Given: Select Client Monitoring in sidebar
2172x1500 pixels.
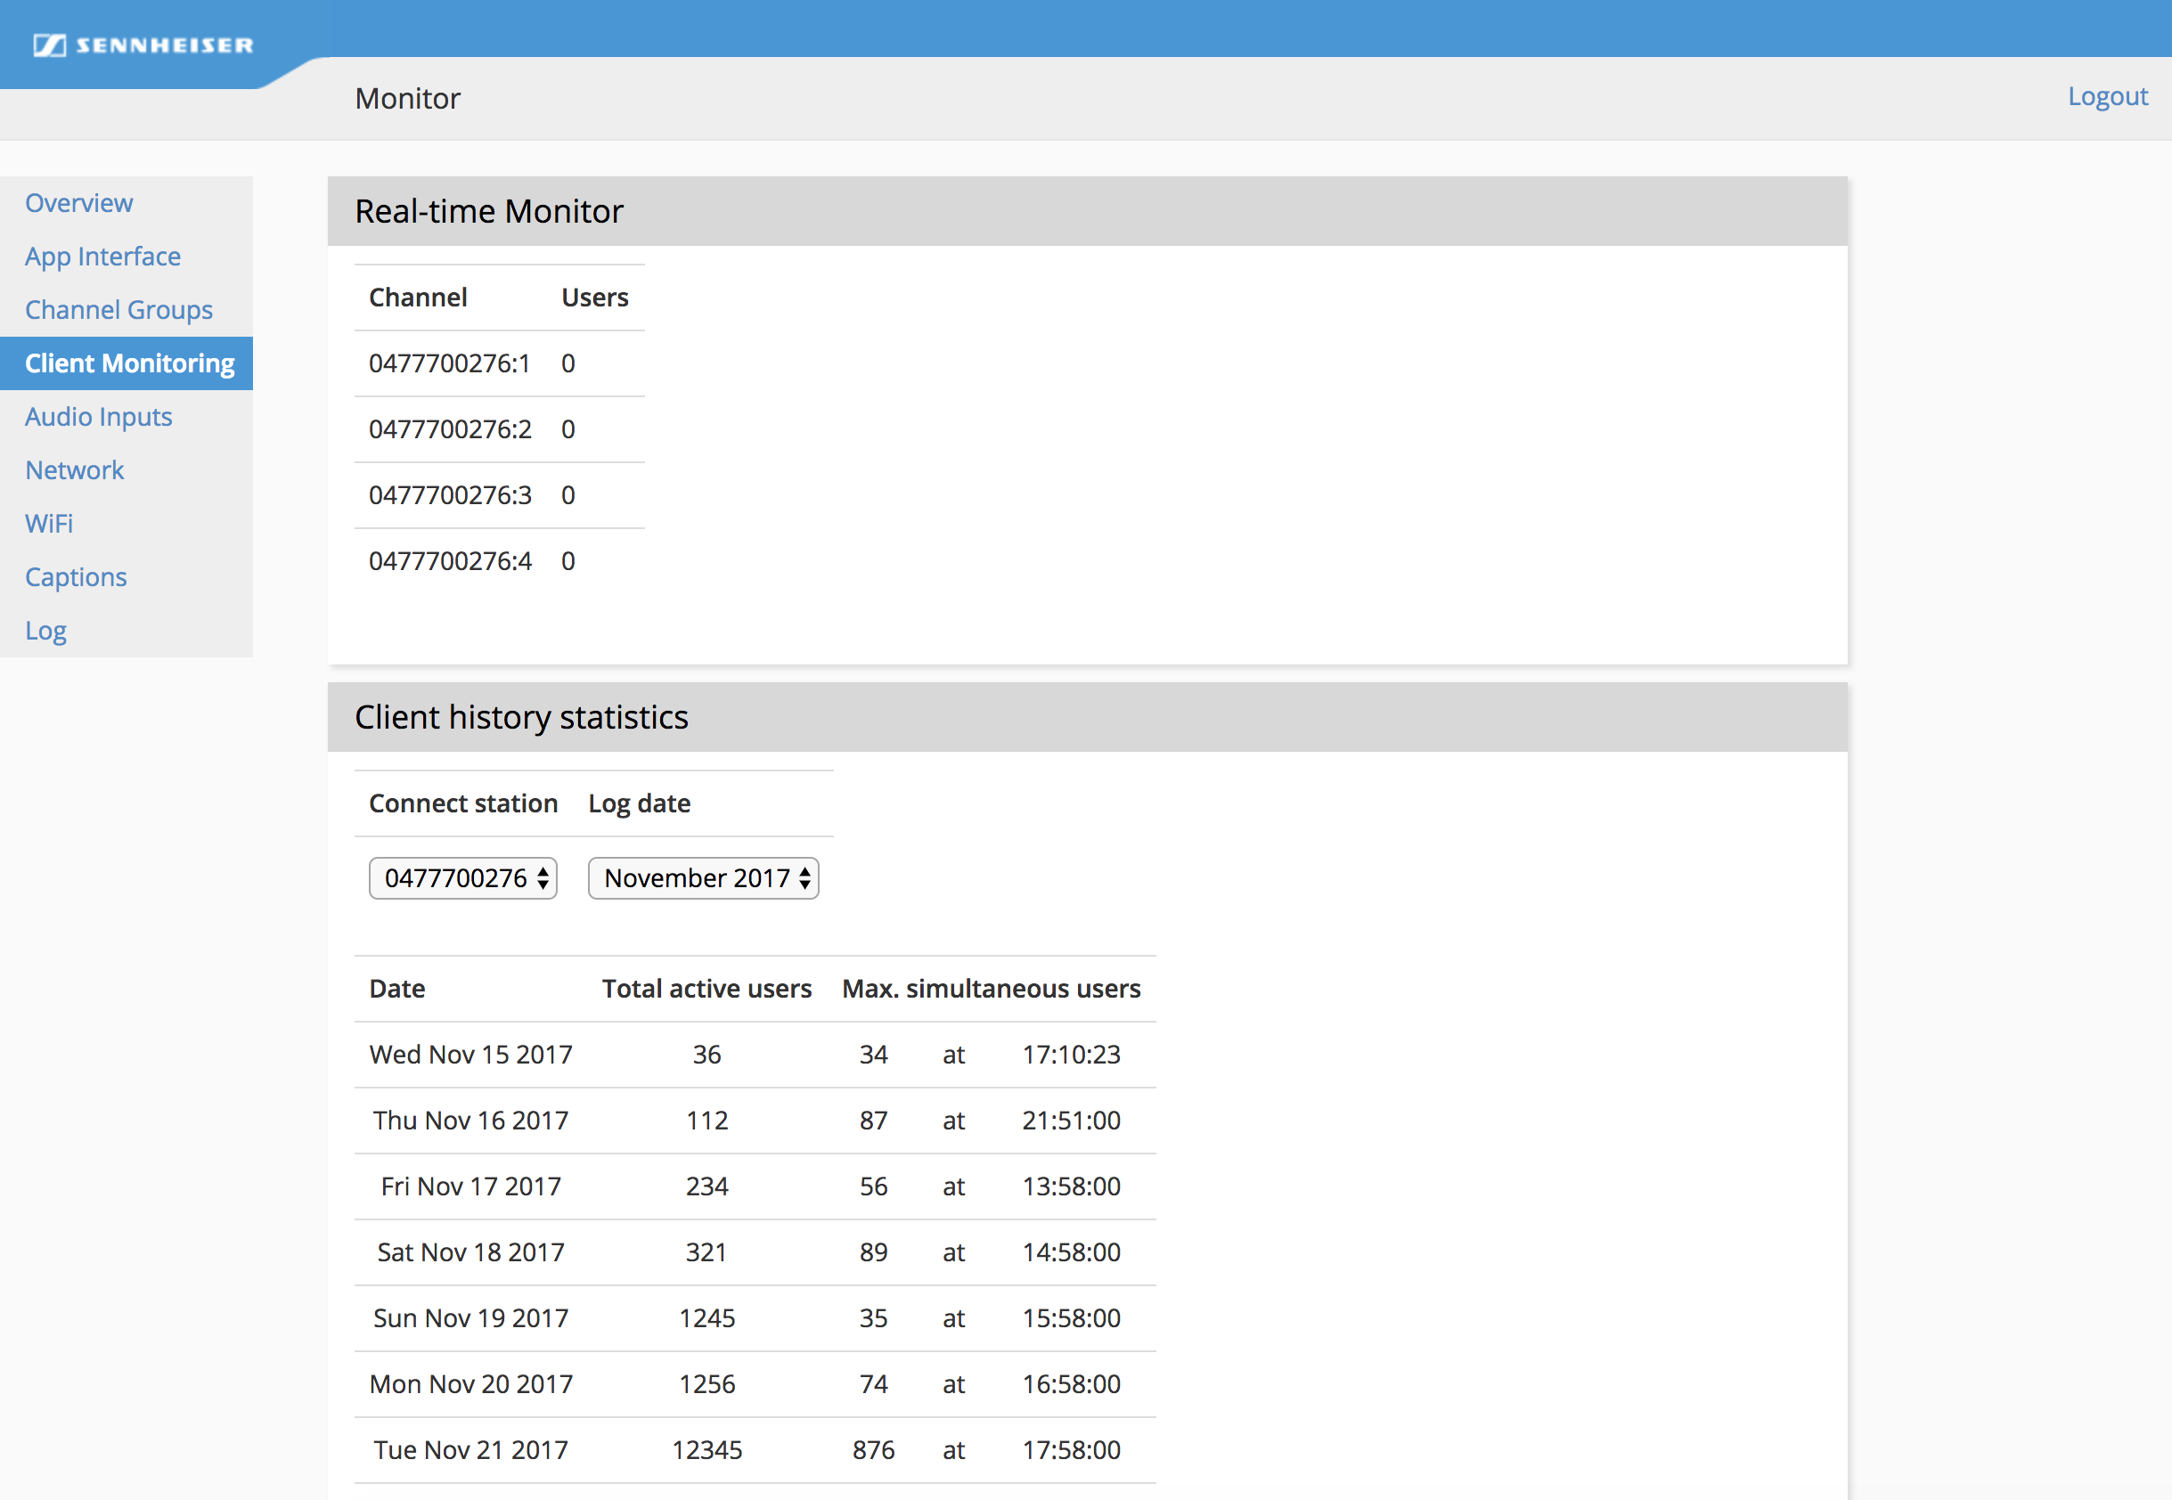Looking at the screenshot, I should point(129,363).
